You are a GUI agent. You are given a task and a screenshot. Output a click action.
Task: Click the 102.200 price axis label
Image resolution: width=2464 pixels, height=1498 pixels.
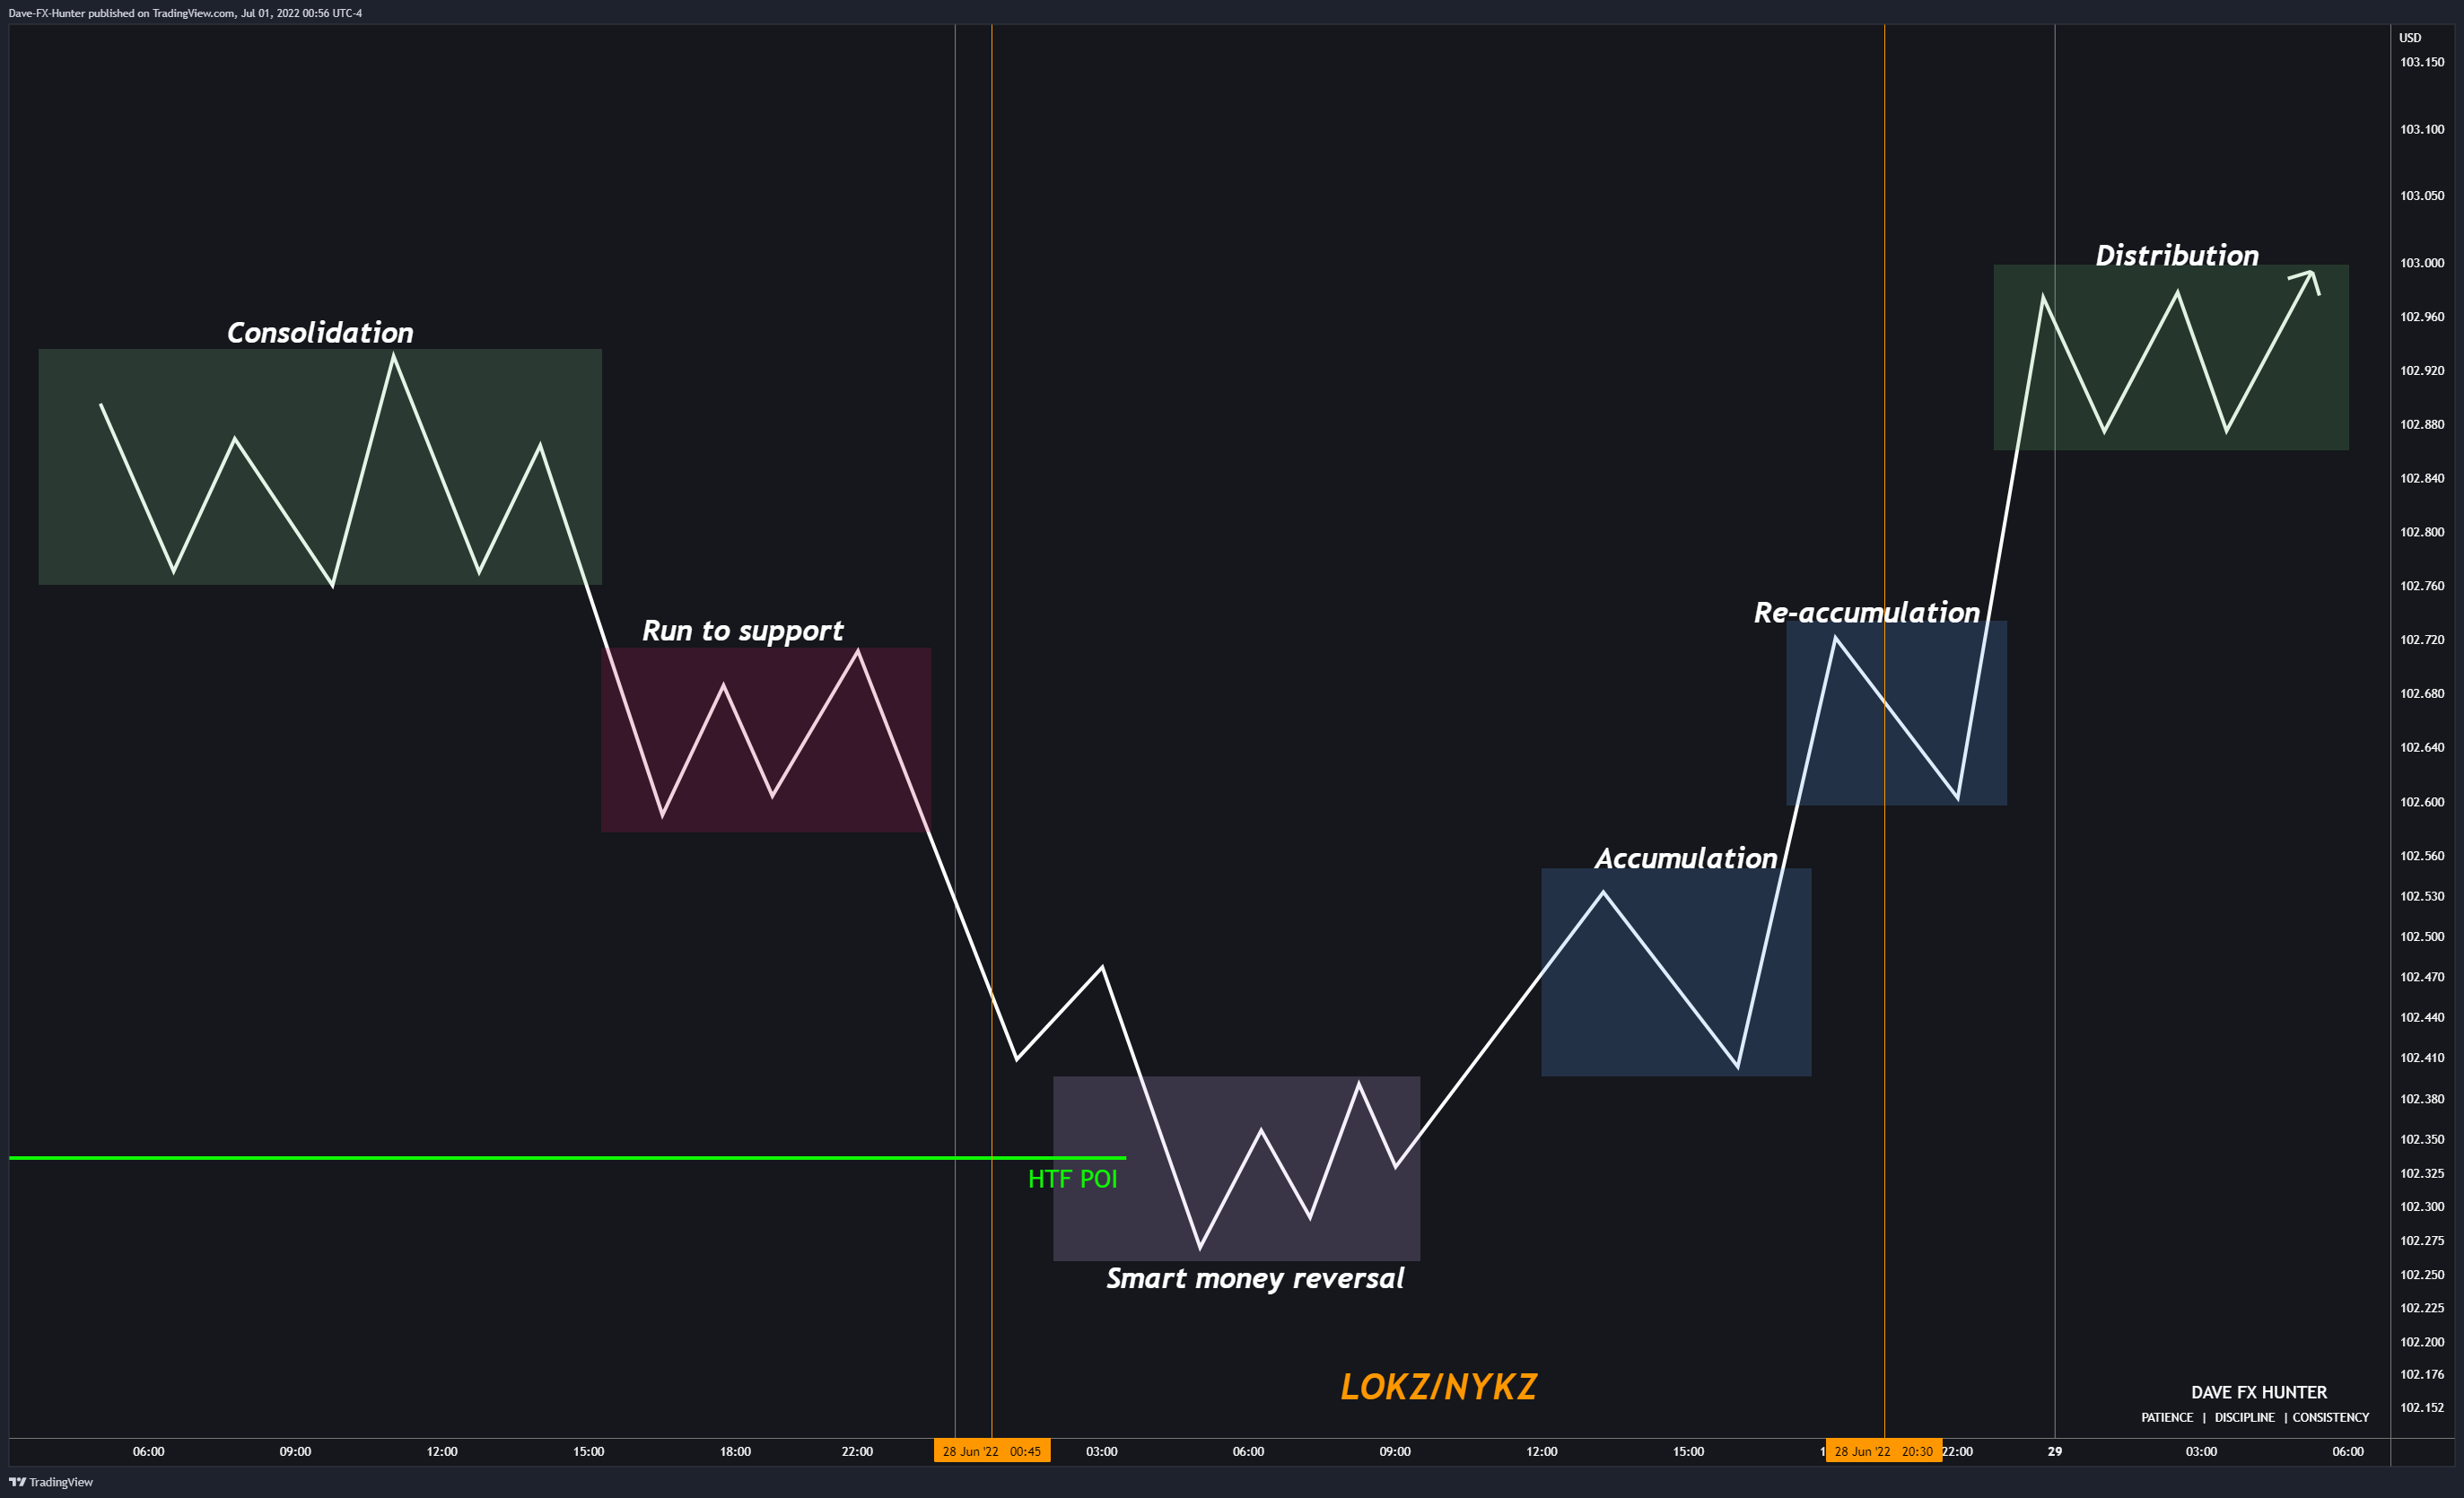pos(2422,1342)
